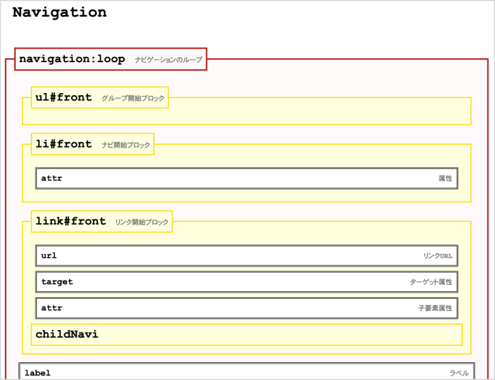
Task: Click the ナビゲーションのループ description text
Action: (x=168, y=60)
